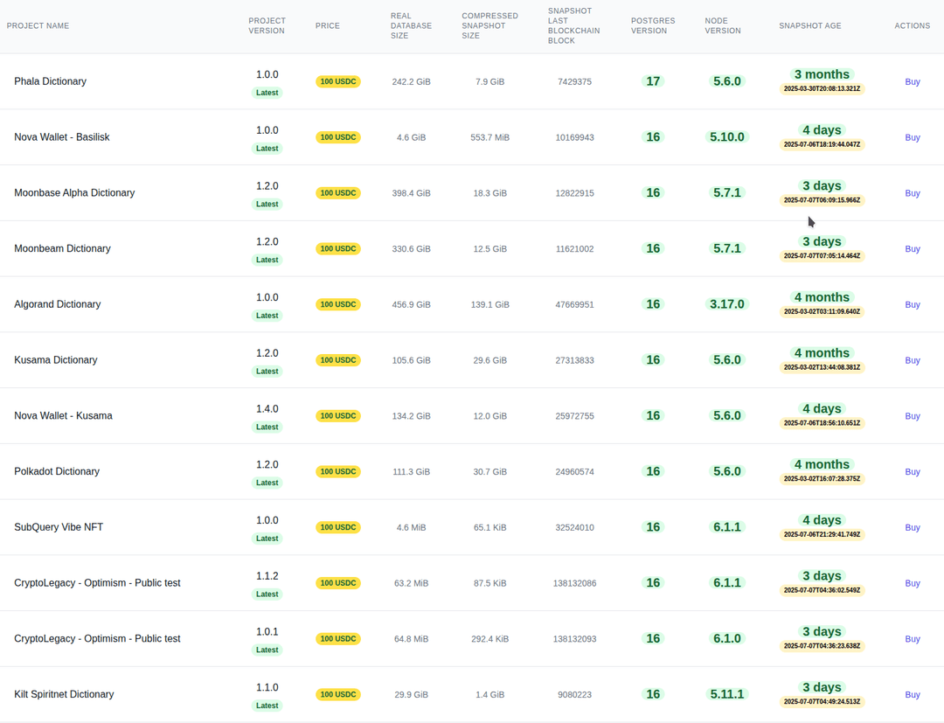Click the 100 USDC badge for Polkadot Dictionary

tap(338, 472)
